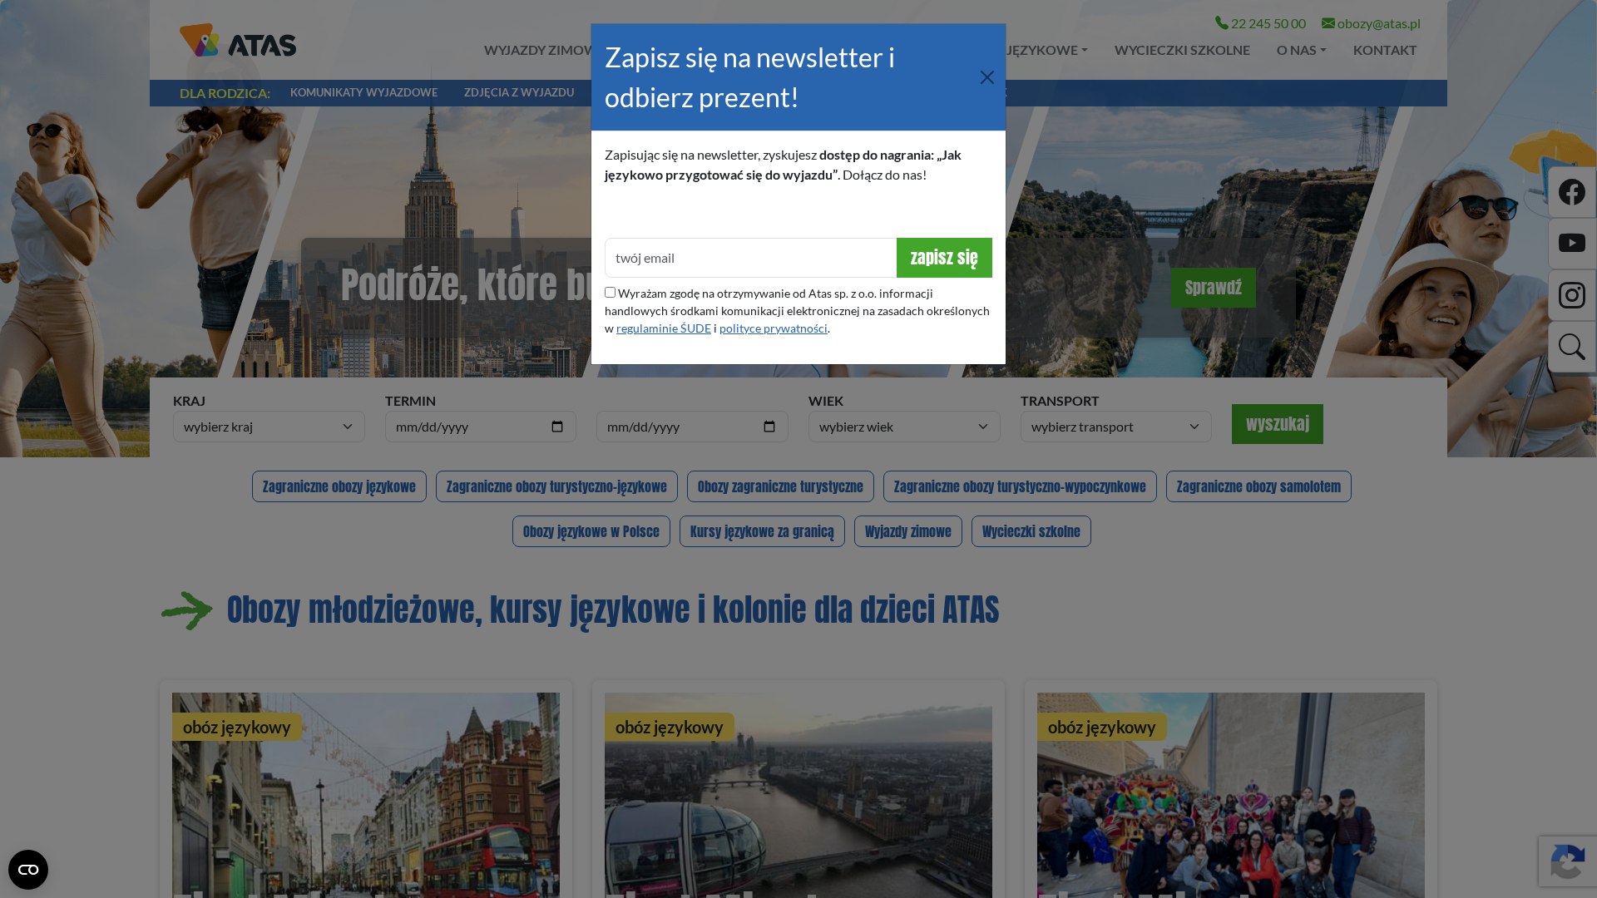Viewport: 1597px width, 898px height.
Task: Expand the 'wybierz kraj' dropdown
Action: tap(269, 427)
